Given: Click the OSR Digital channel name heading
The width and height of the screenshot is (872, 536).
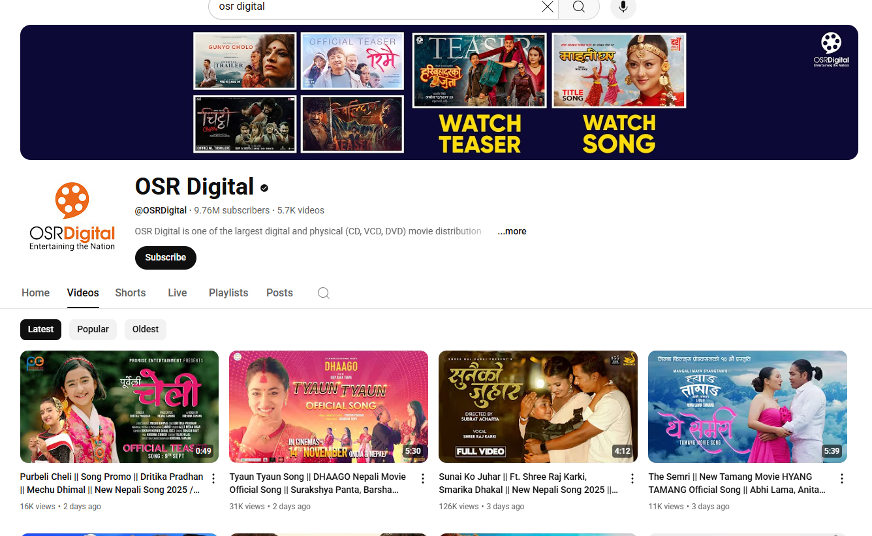Looking at the screenshot, I should [195, 187].
